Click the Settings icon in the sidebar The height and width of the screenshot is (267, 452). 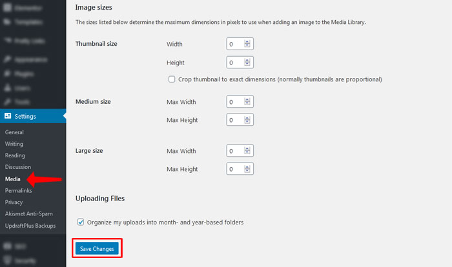coord(7,117)
